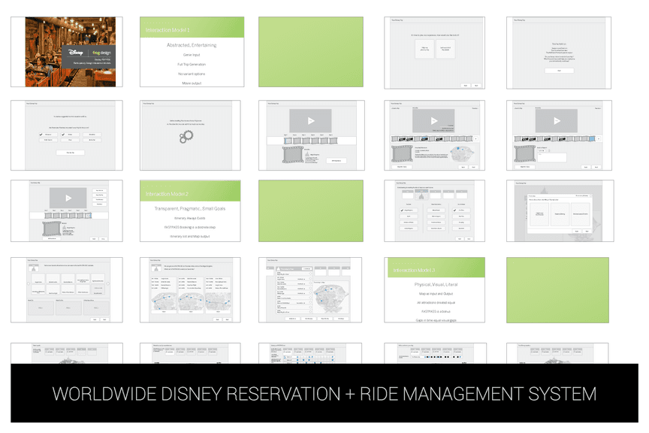Image resolution: width=649 pixels, height=433 pixels.
Task: Click the 'All attractions treated equal' line
Action: point(436,302)
